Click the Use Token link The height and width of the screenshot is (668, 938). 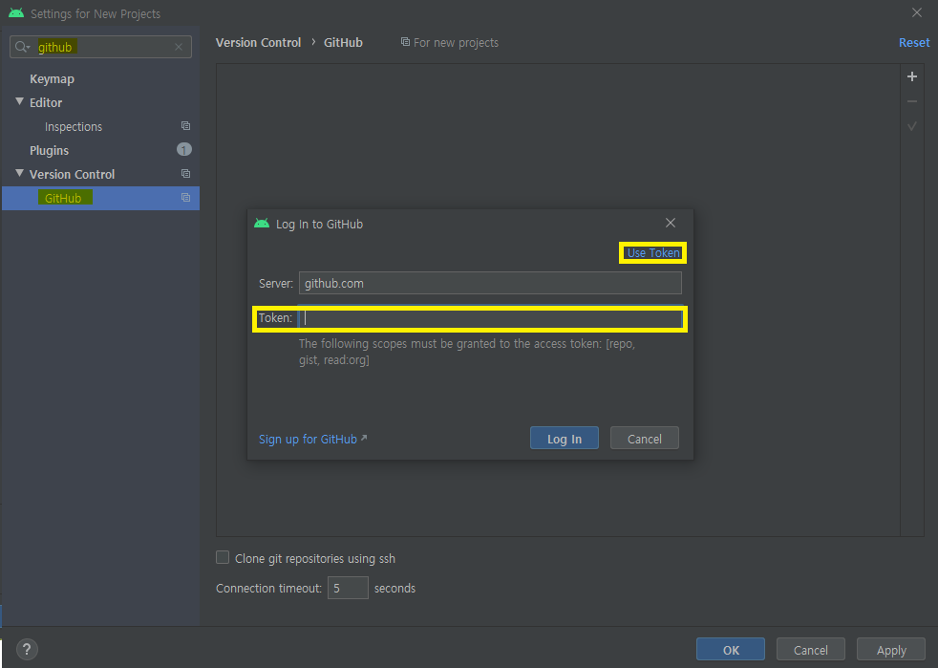pos(653,252)
